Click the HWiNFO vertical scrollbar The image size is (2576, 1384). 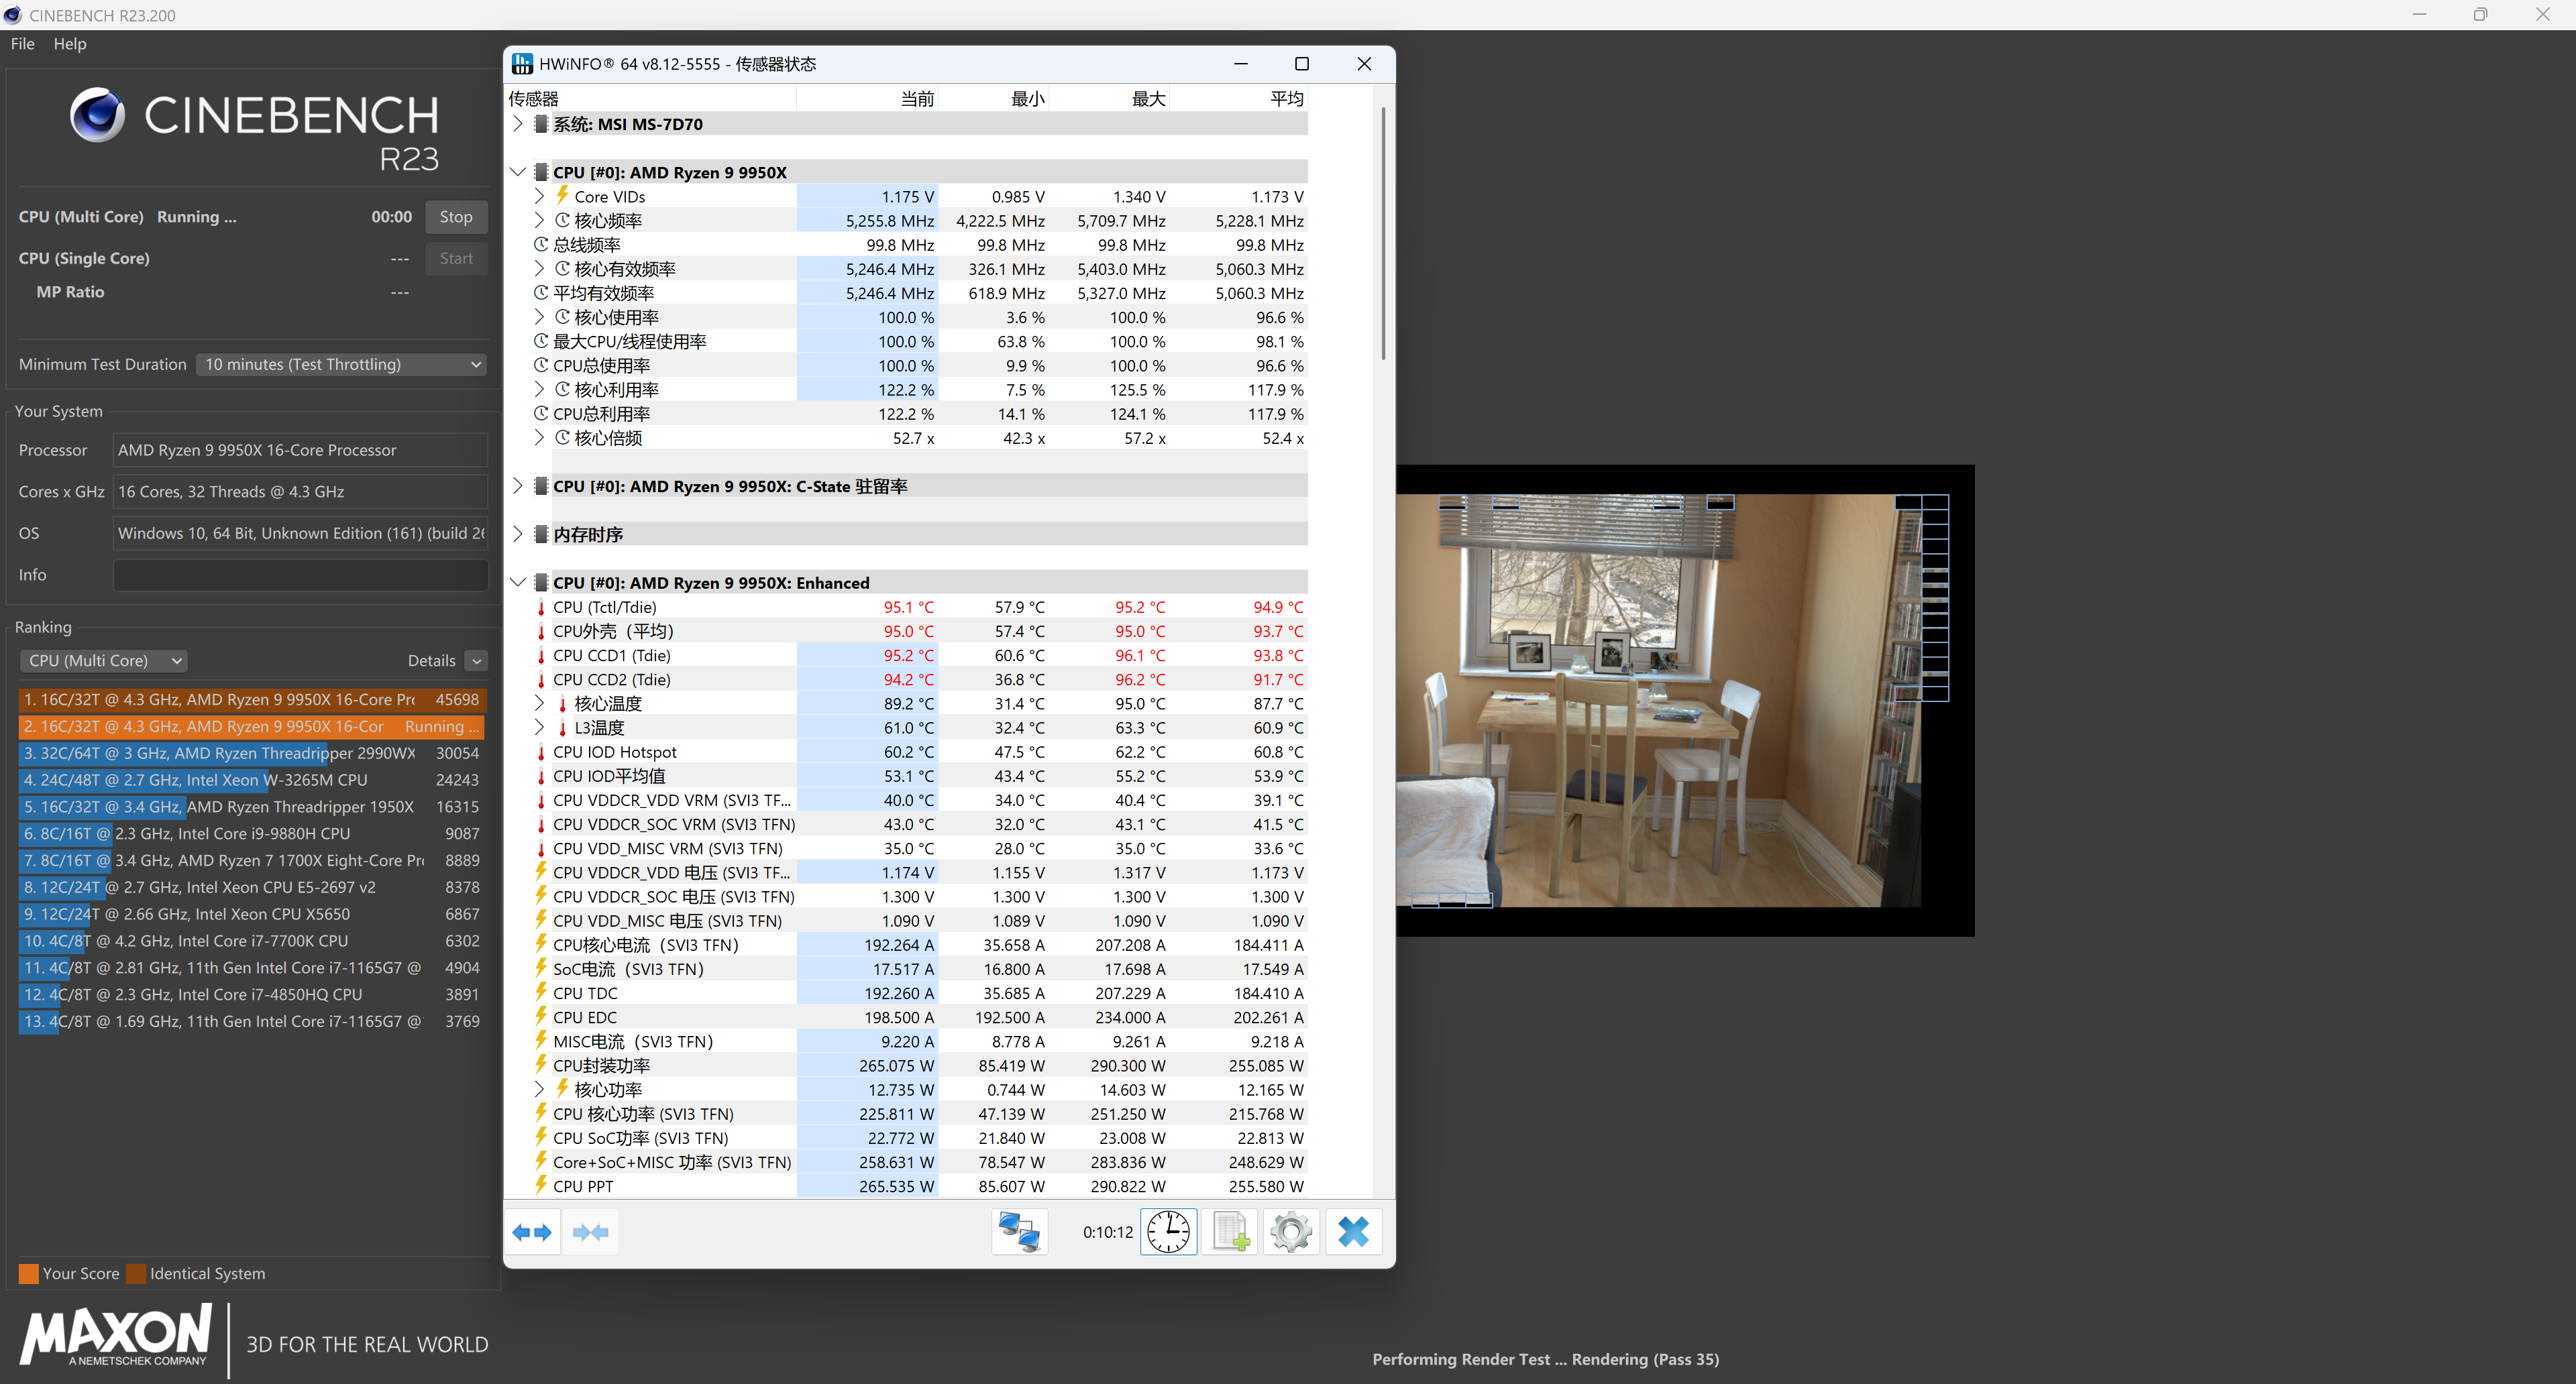pos(1383,235)
